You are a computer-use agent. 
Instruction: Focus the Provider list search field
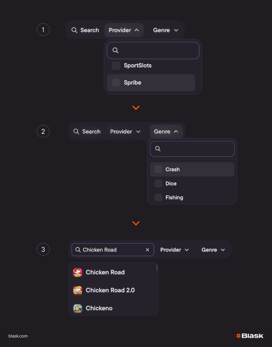[x=157, y=50]
